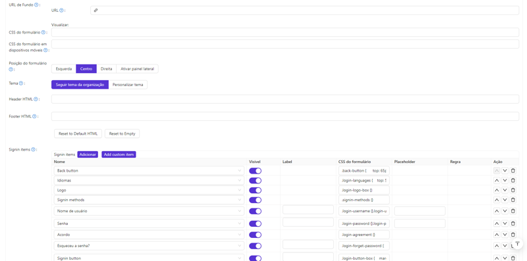Screen dimensions: 527x261
Task: Move the Nome de usuário row down
Action: point(505,211)
